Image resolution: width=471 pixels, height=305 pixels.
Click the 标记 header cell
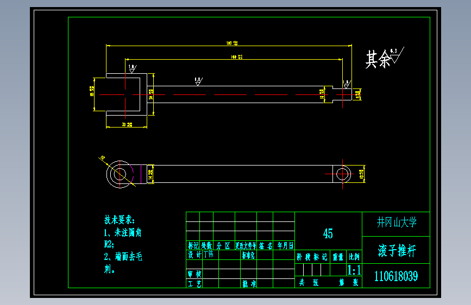click(193, 245)
